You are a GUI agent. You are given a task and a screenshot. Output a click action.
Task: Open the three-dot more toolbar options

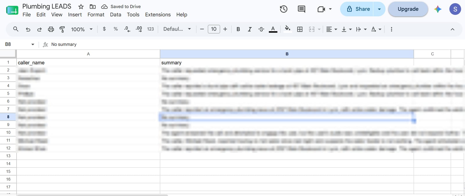[x=391, y=29]
